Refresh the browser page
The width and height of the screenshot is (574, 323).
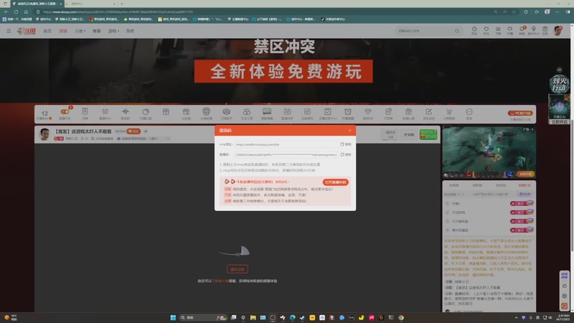tap(16, 11)
